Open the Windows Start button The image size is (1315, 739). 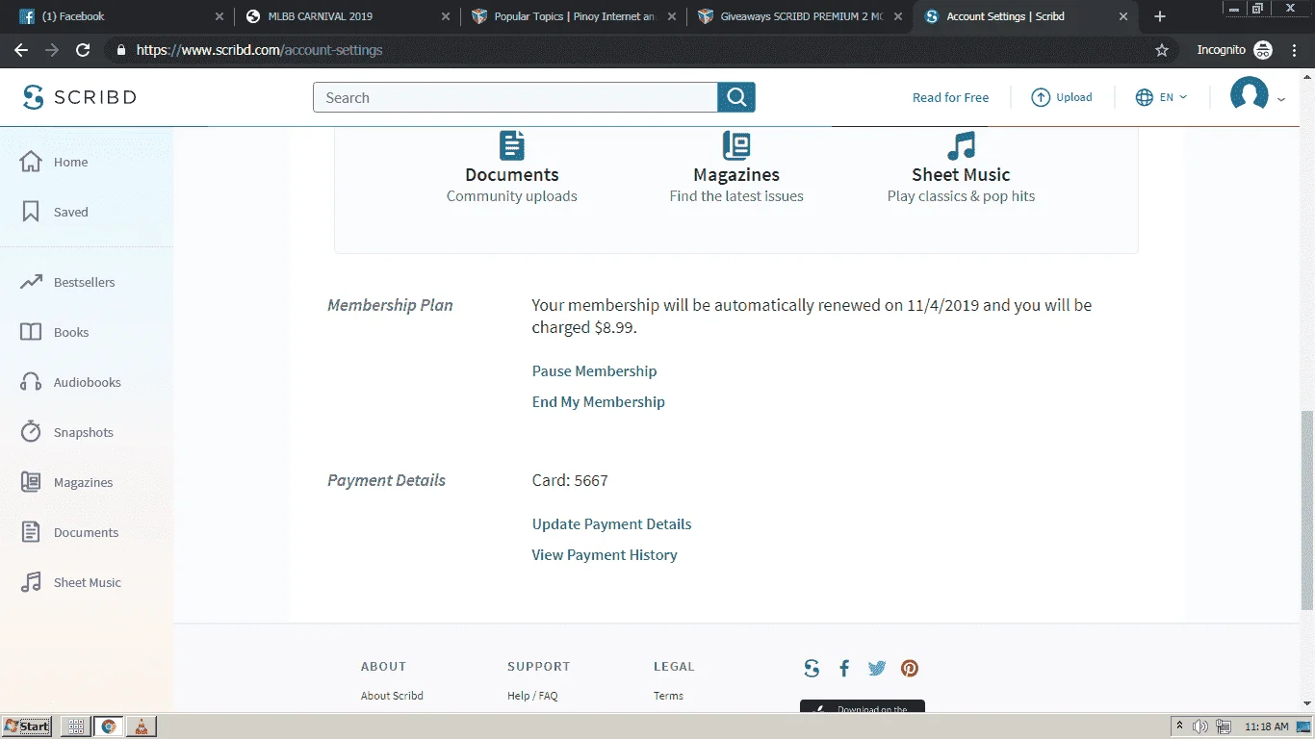click(27, 726)
